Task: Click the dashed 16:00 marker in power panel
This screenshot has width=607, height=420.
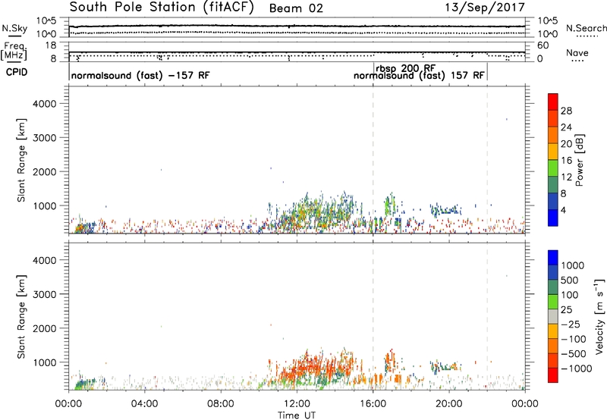Action: [x=373, y=160]
